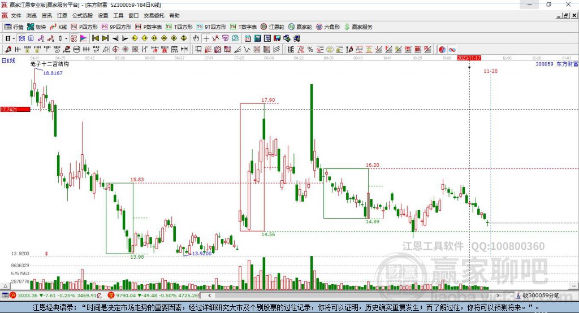Open the 板块 sector view
This screenshot has width=579, height=313.
[36, 27]
